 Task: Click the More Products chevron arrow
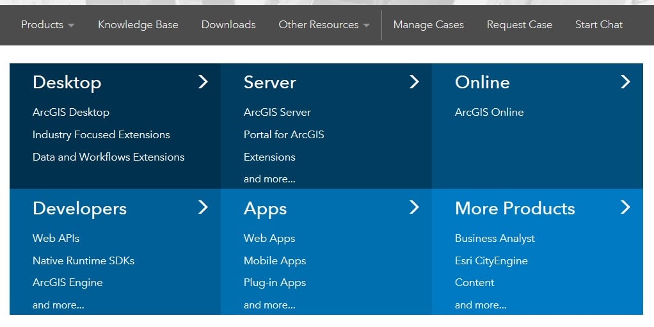click(x=625, y=207)
